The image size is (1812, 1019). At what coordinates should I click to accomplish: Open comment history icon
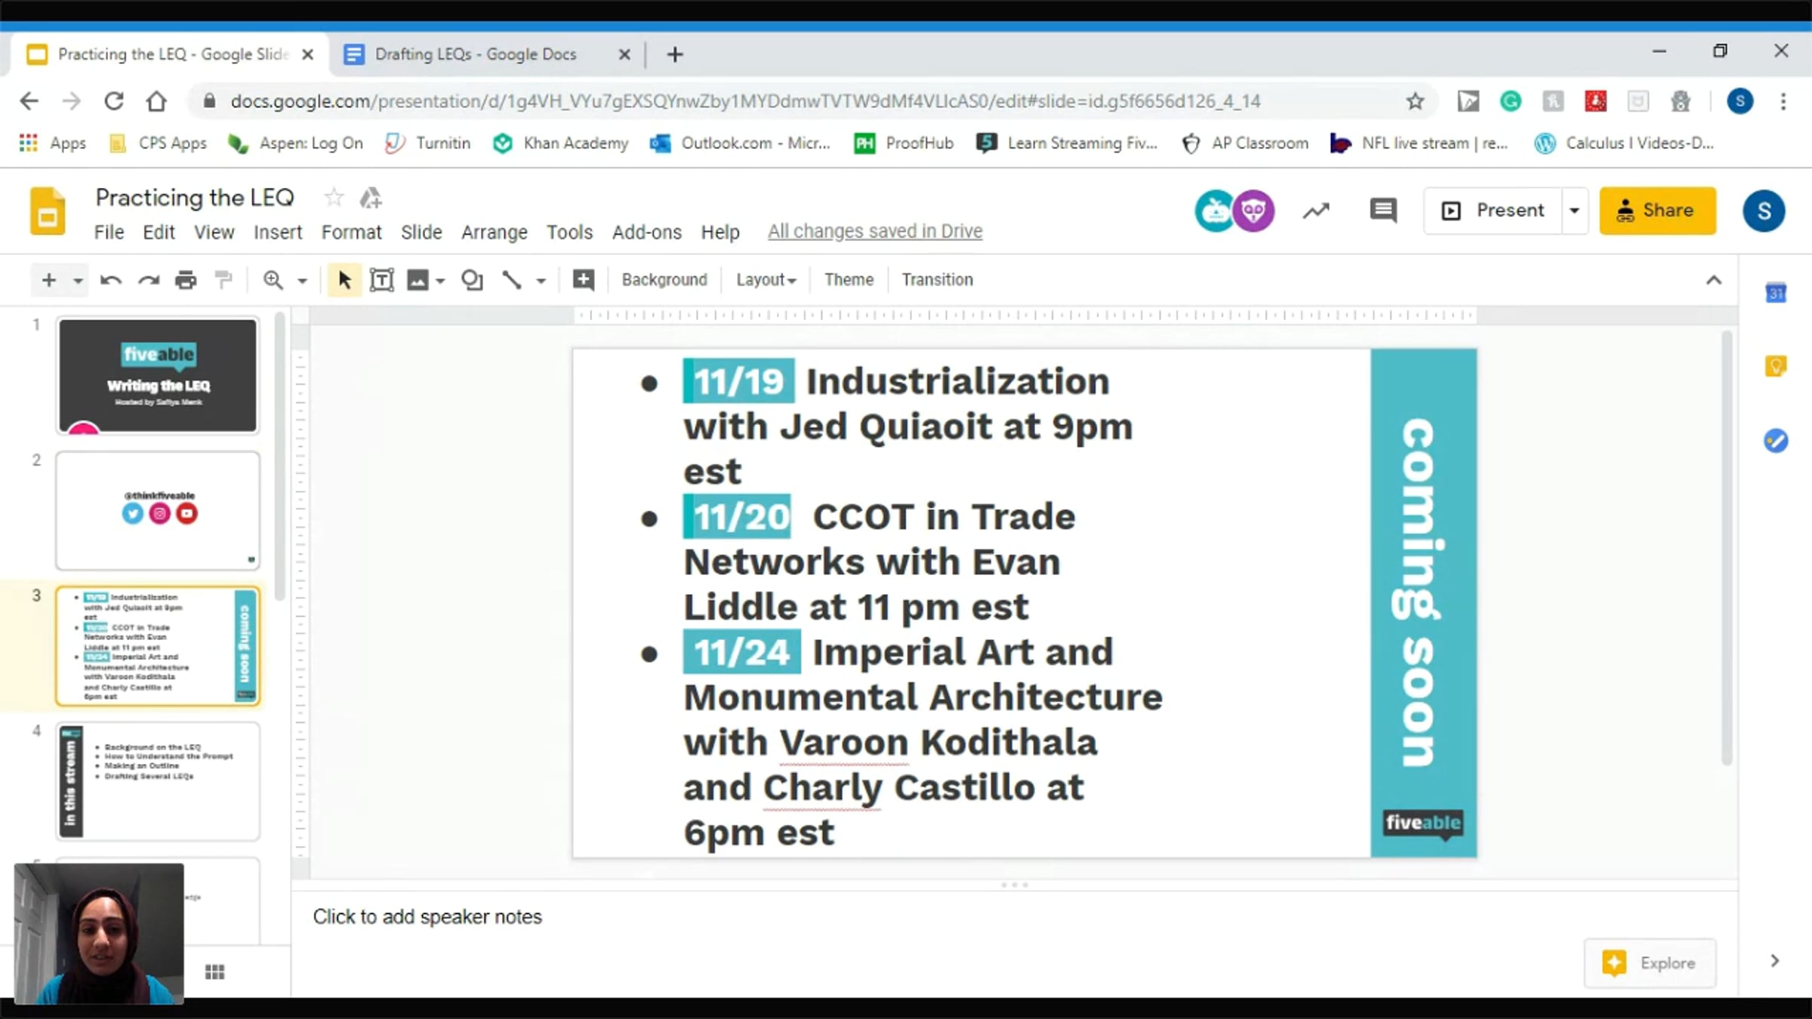point(1382,211)
